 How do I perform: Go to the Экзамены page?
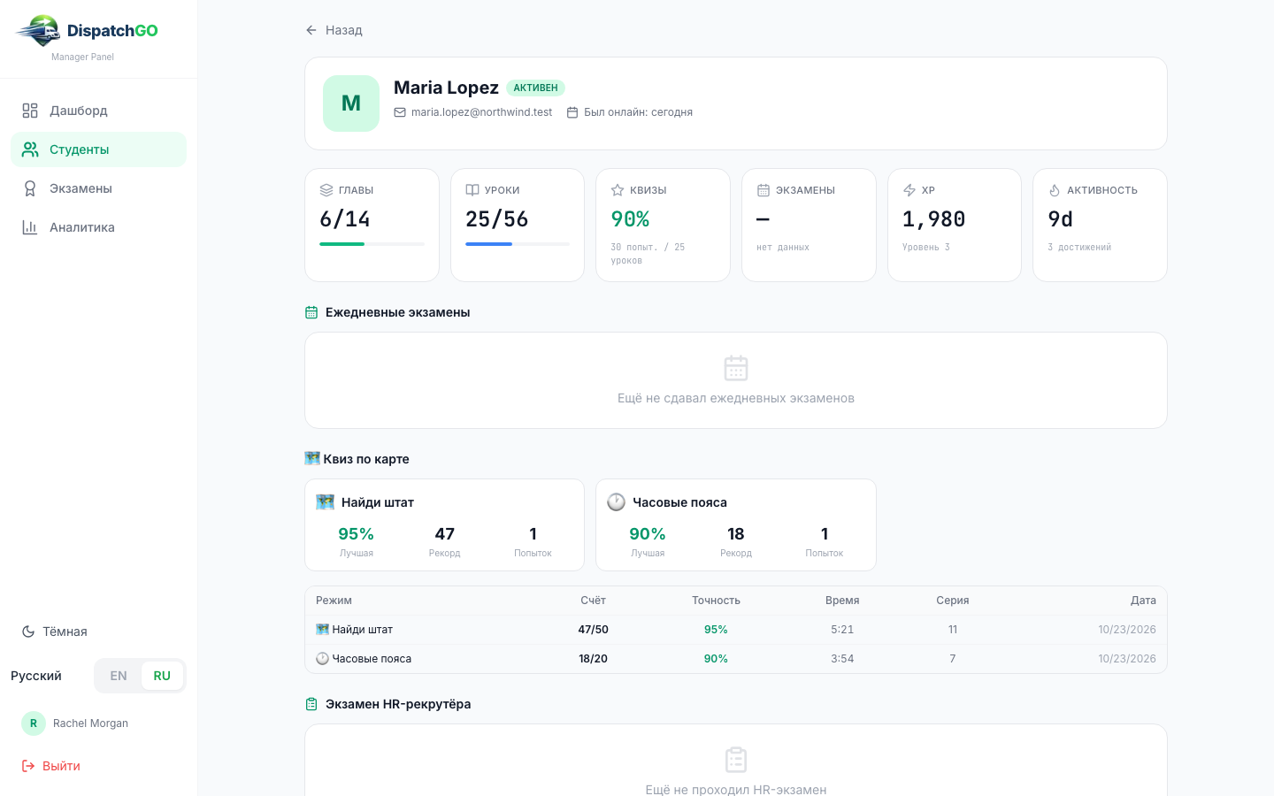[x=98, y=188]
